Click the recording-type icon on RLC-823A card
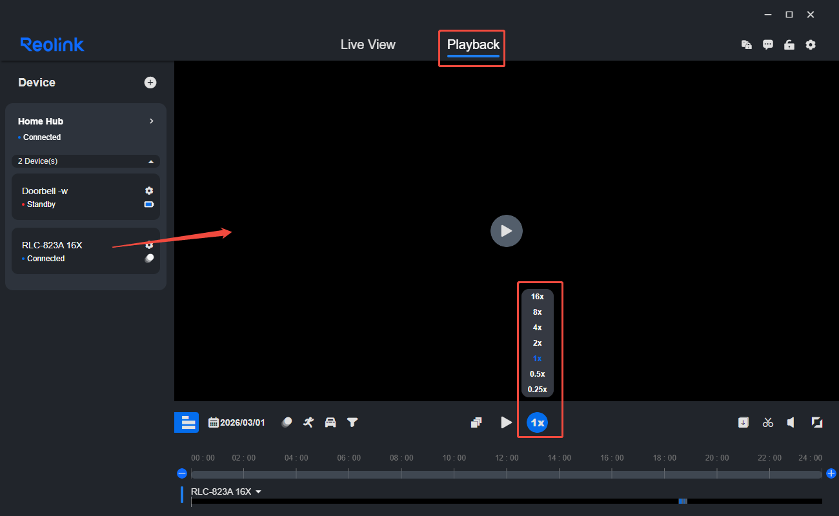 pos(149,258)
